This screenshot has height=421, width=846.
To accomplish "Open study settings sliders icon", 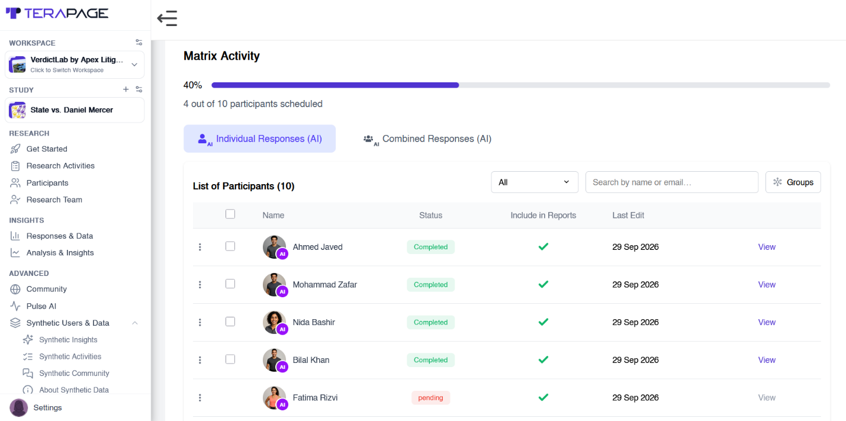I will (139, 89).
